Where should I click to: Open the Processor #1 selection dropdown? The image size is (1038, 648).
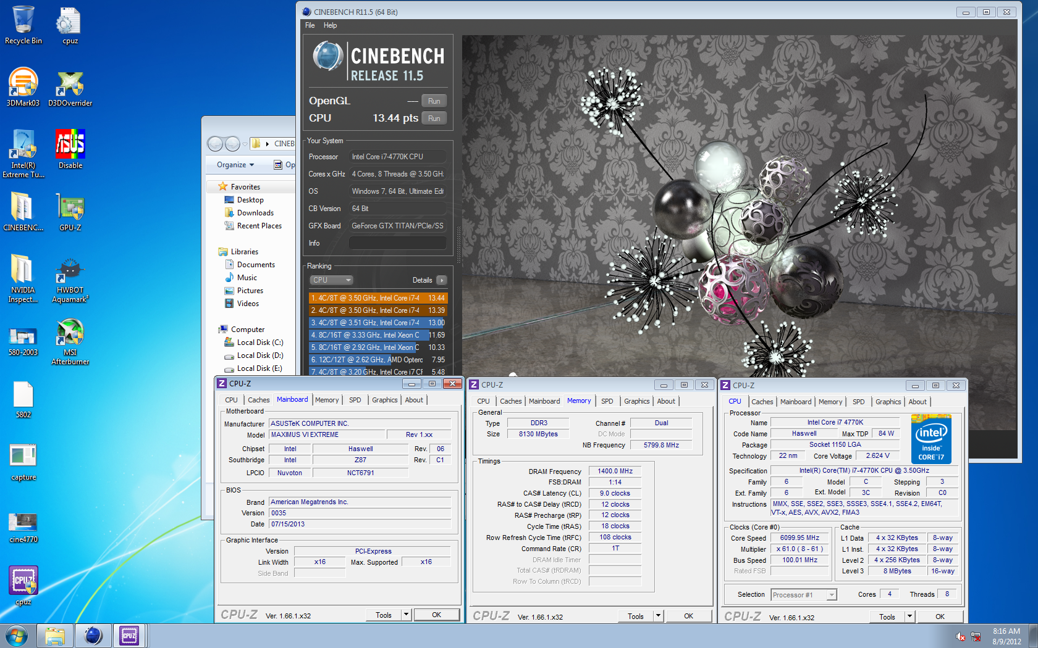[x=804, y=595]
